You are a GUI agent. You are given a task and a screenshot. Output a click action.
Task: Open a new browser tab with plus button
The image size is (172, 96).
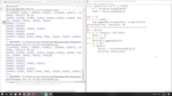50,2
